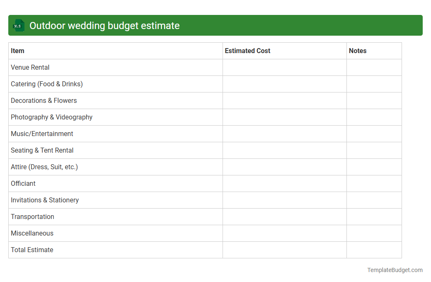Click the XLS file icon in the header
This screenshot has width=431, height=282.
point(18,25)
